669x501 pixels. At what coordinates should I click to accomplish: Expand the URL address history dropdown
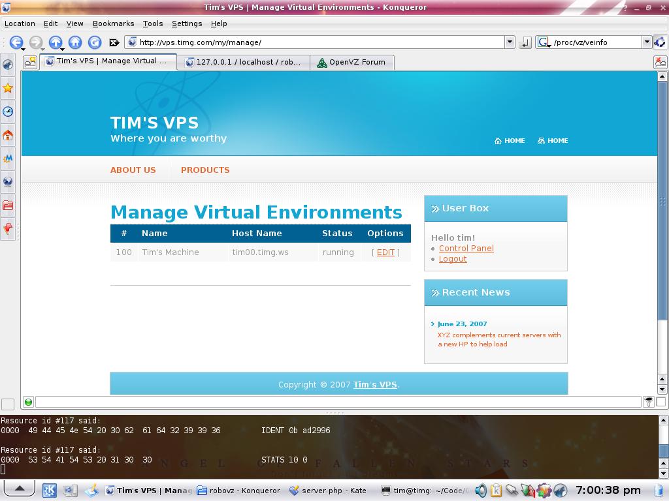point(510,42)
